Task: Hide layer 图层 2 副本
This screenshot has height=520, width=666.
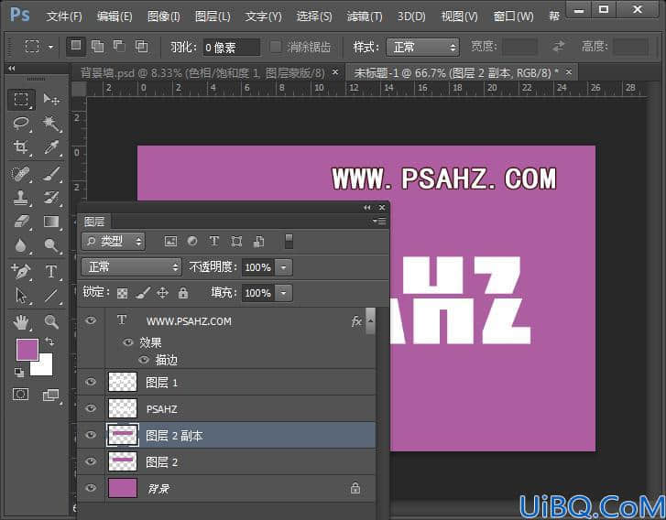Action: (91, 435)
